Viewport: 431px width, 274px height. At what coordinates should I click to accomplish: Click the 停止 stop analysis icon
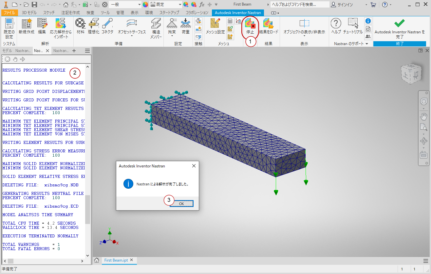pos(250,24)
